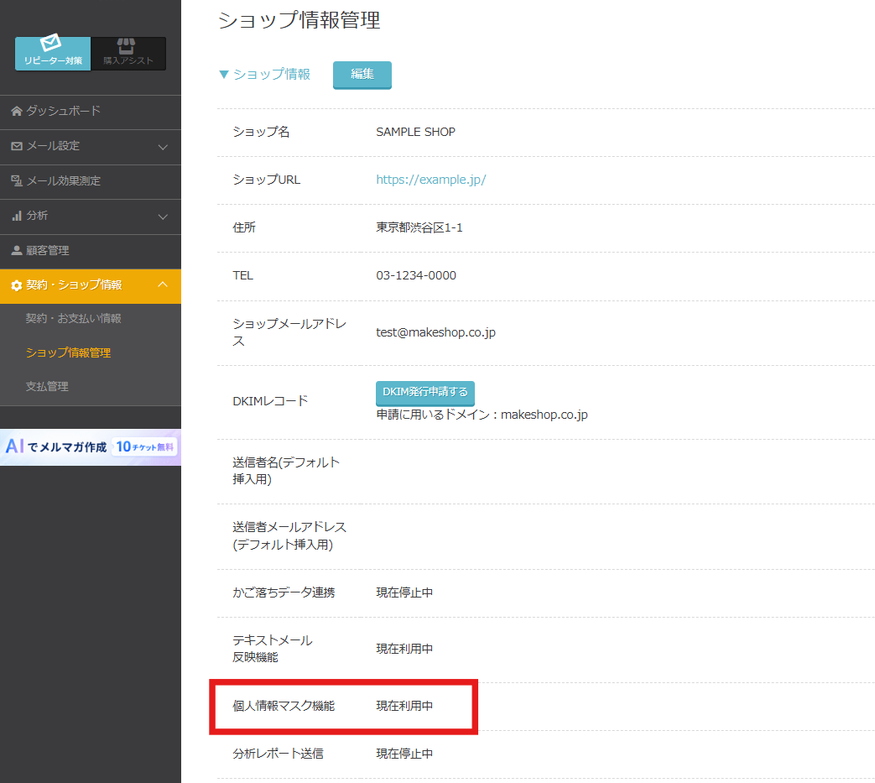This screenshot has height=783, width=875.
Task: Click the 個人情報マスク機能 label
Action: coord(284,706)
